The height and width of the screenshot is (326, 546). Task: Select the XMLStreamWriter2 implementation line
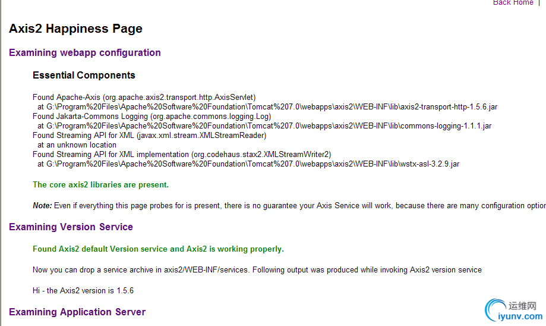182,155
